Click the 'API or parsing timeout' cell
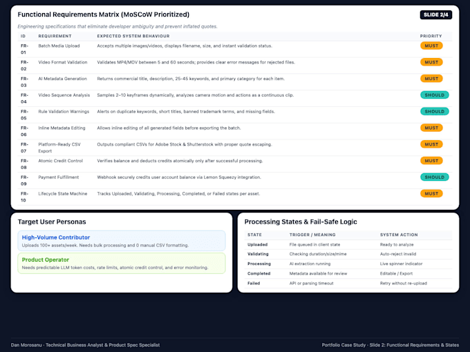 coord(311,283)
